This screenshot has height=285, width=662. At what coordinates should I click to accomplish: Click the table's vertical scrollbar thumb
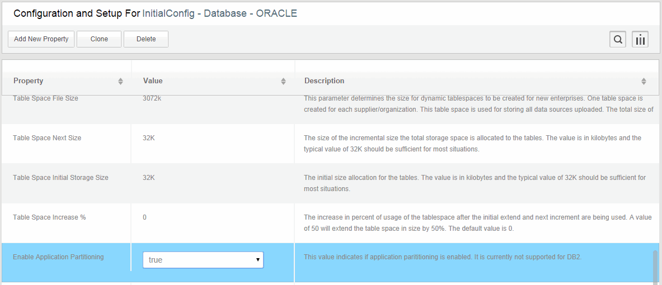pos(655,267)
